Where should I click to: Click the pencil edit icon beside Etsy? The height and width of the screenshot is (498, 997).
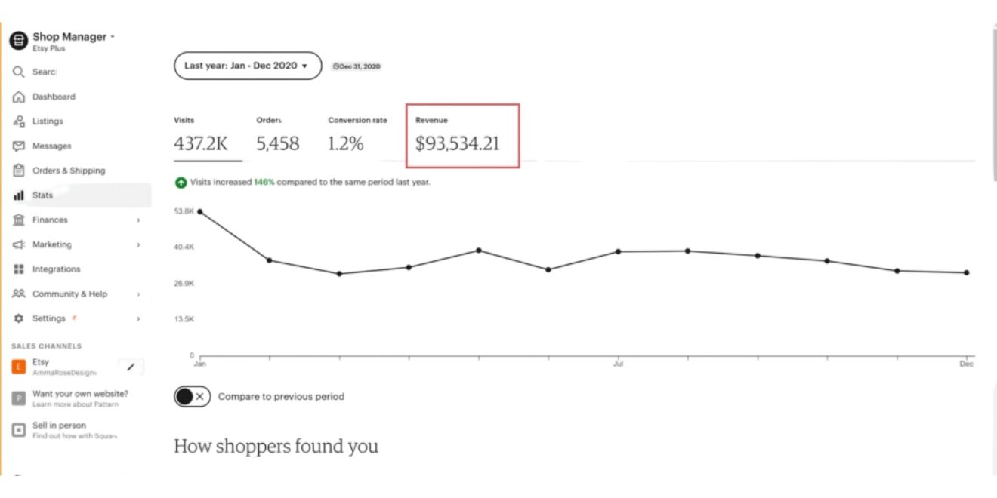(x=131, y=367)
